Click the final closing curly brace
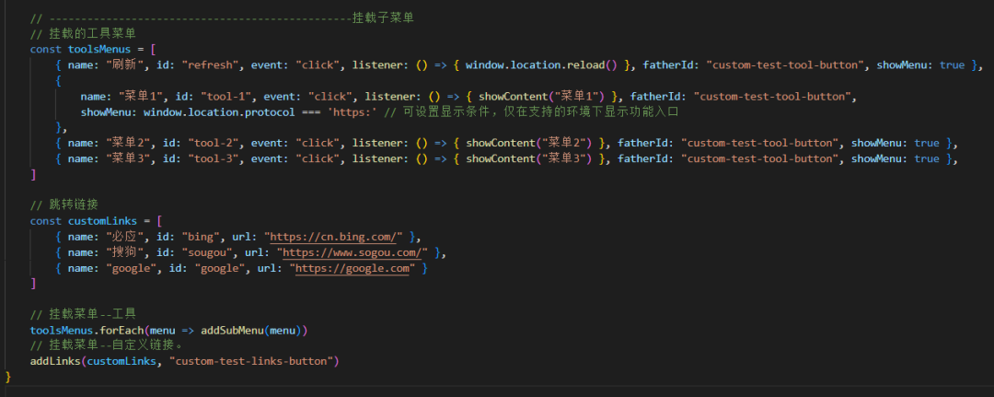 click(8, 378)
